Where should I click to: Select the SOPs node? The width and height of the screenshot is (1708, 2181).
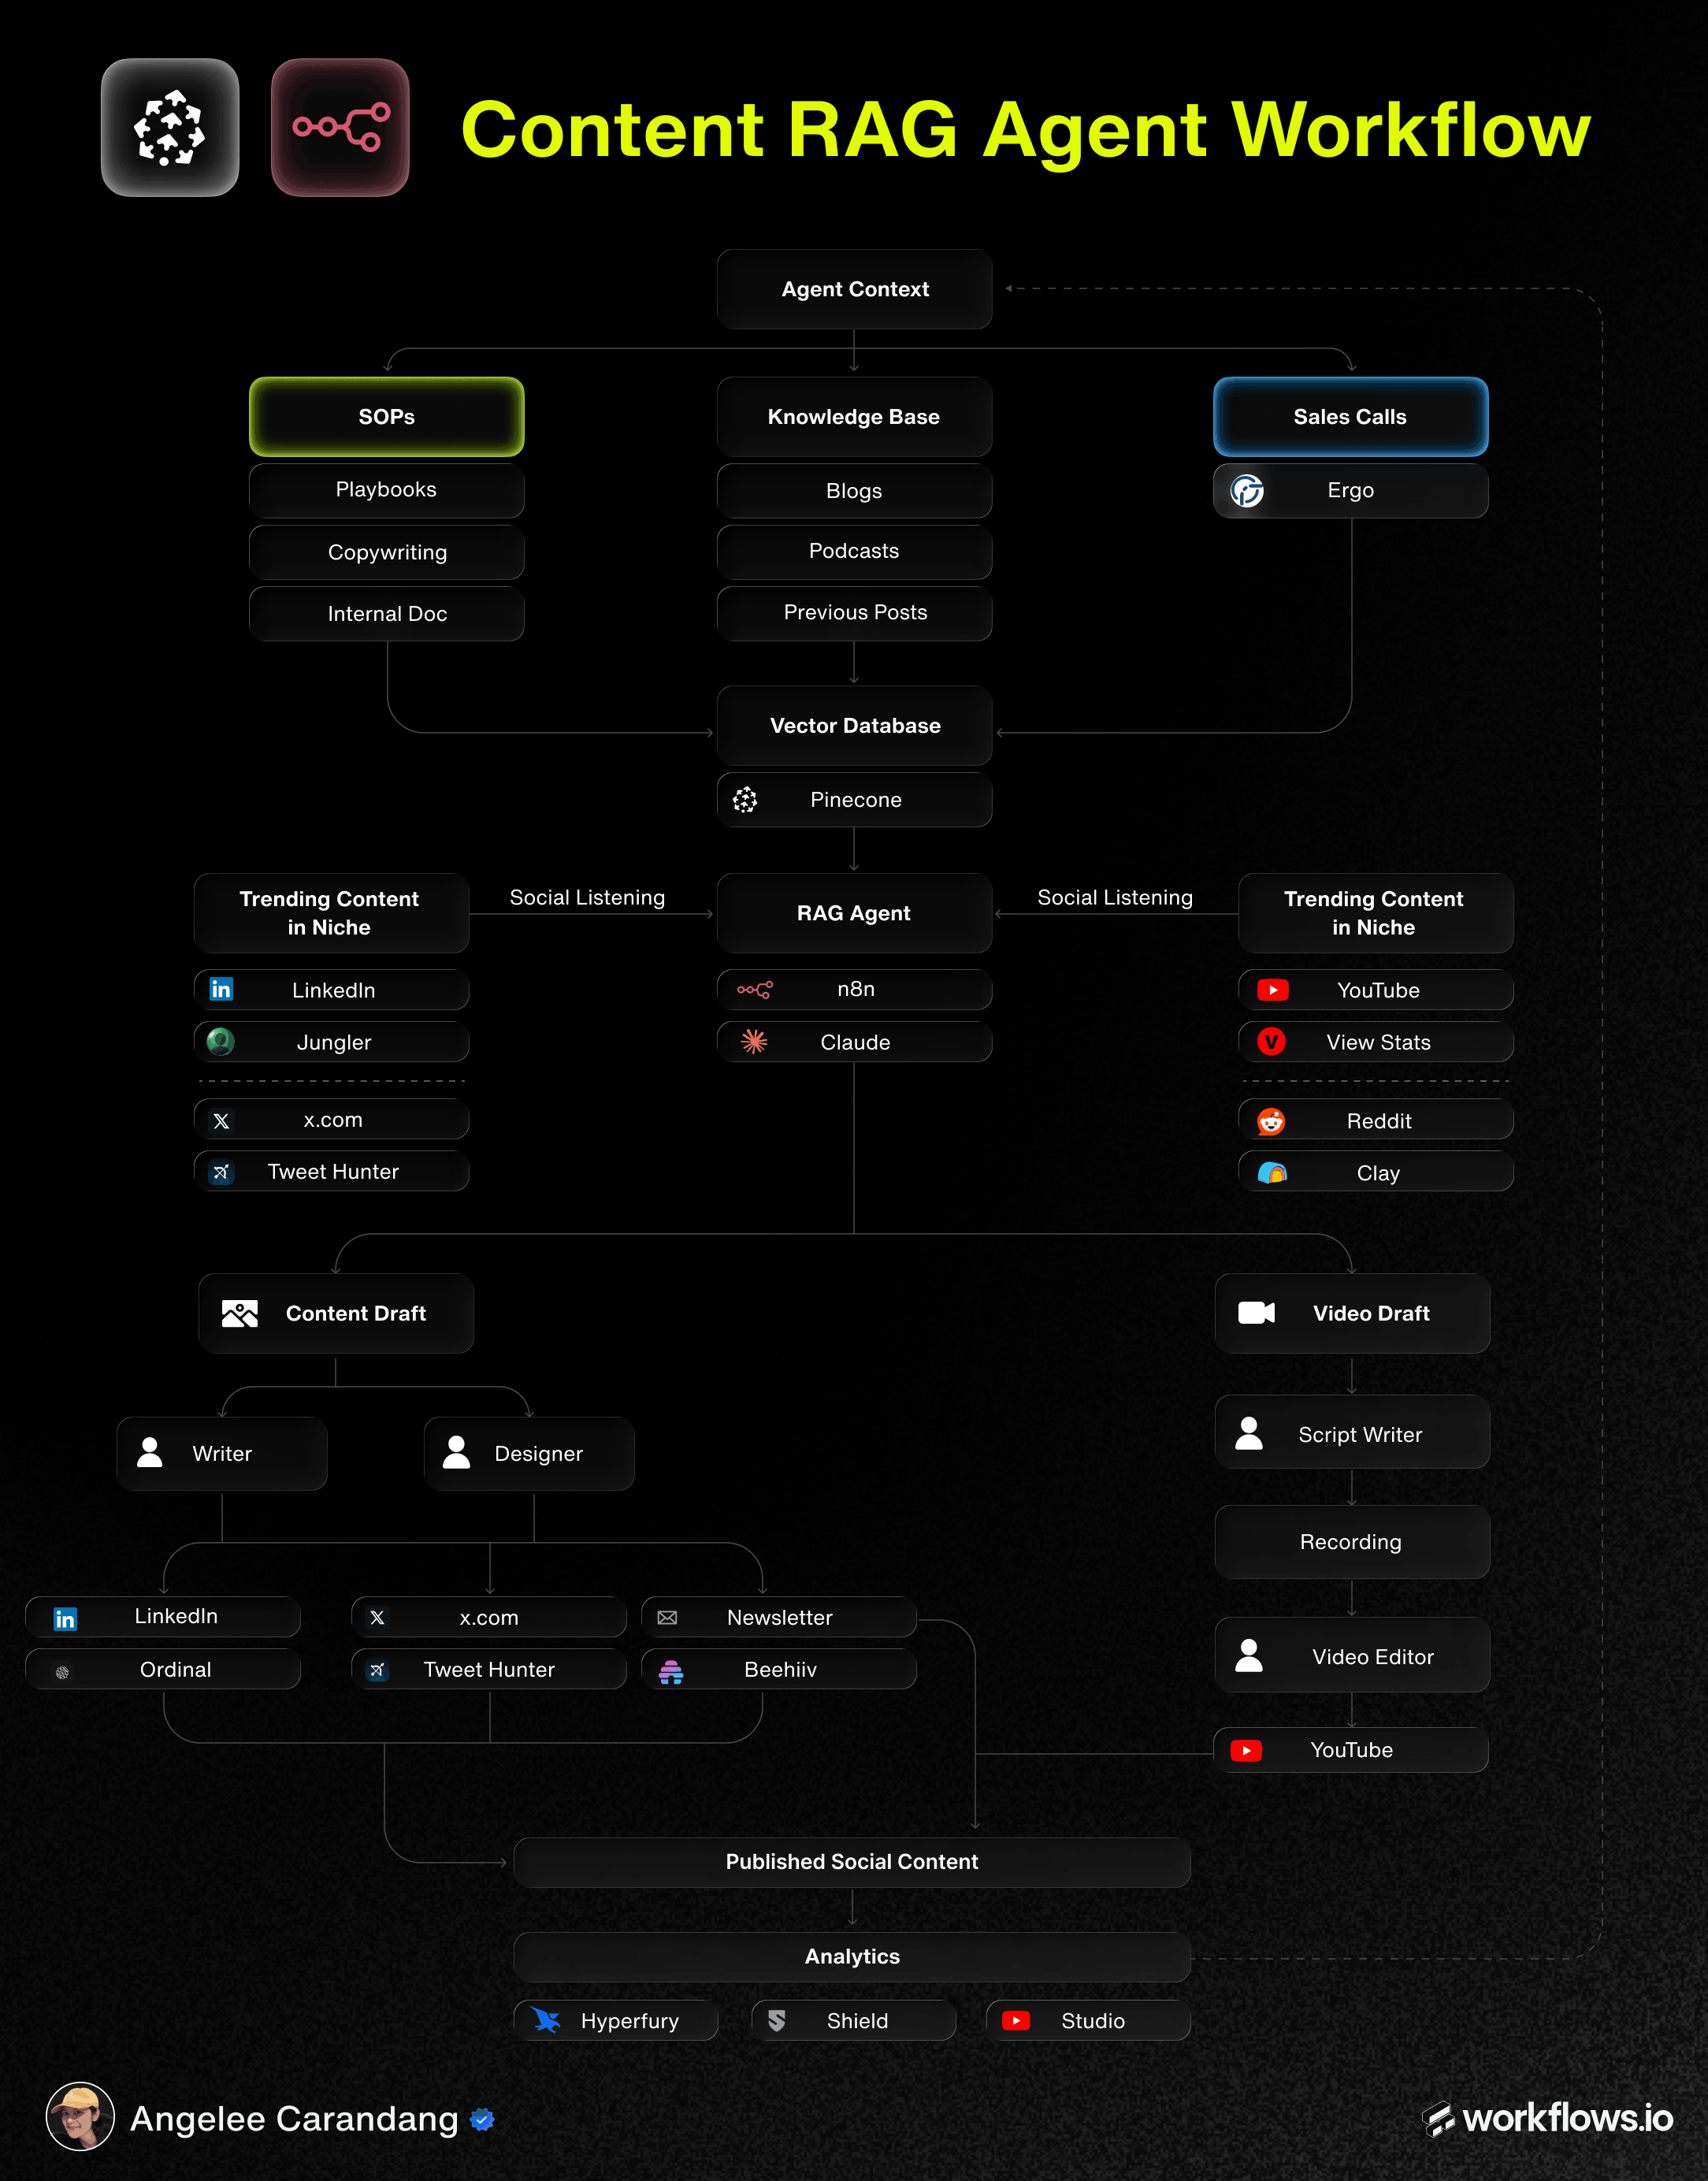pyautogui.click(x=387, y=417)
